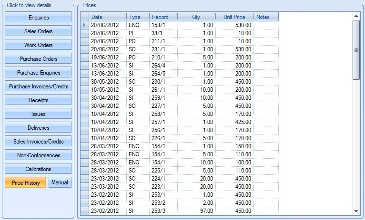Open Purchase Orders details
The height and width of the screenshot is (220, 365).
pyautogui.click(x=38, y=59)
